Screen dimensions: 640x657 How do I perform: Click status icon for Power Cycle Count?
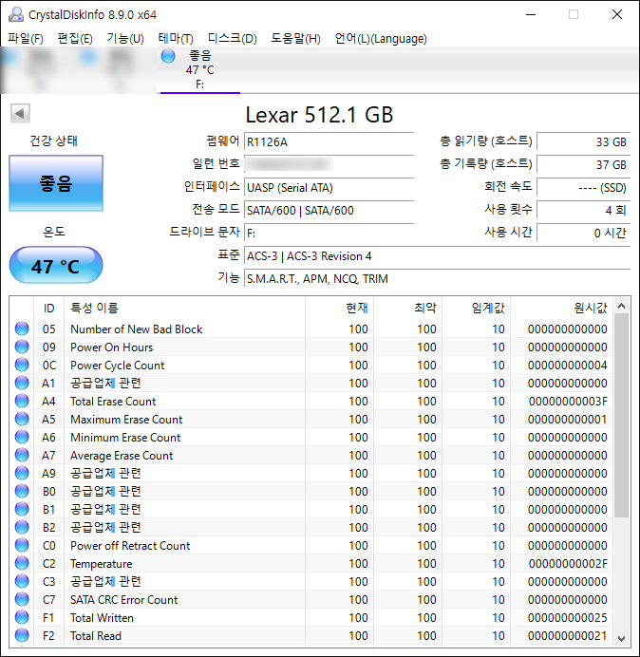pyautogui.click(x=22, y=365)
